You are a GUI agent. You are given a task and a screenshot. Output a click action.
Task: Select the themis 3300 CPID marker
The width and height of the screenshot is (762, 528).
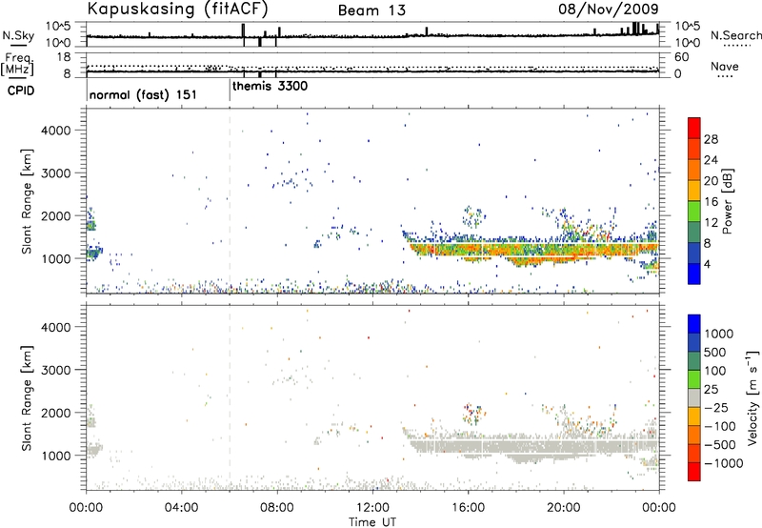(x=270, y=87)
